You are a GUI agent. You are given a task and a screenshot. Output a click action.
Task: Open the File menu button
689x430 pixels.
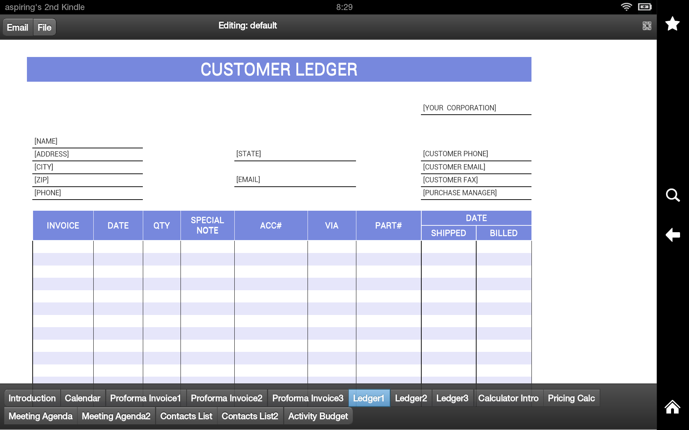pyautogui.click(x=44, y=27)
